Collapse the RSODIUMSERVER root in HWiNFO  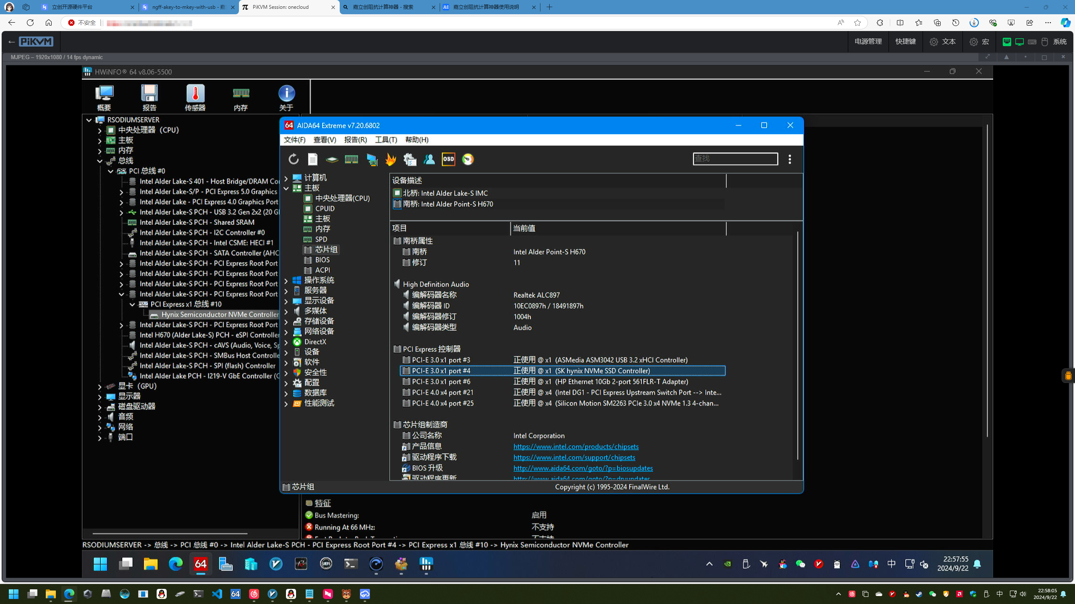tap(89, 120)
